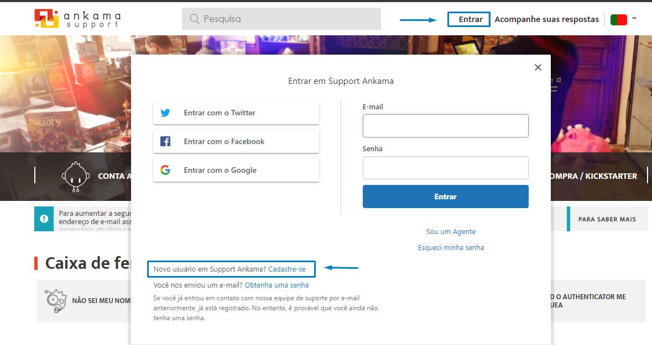Focus the Senha password field
Screen dimensions: 652x345
tap(445, 168)
